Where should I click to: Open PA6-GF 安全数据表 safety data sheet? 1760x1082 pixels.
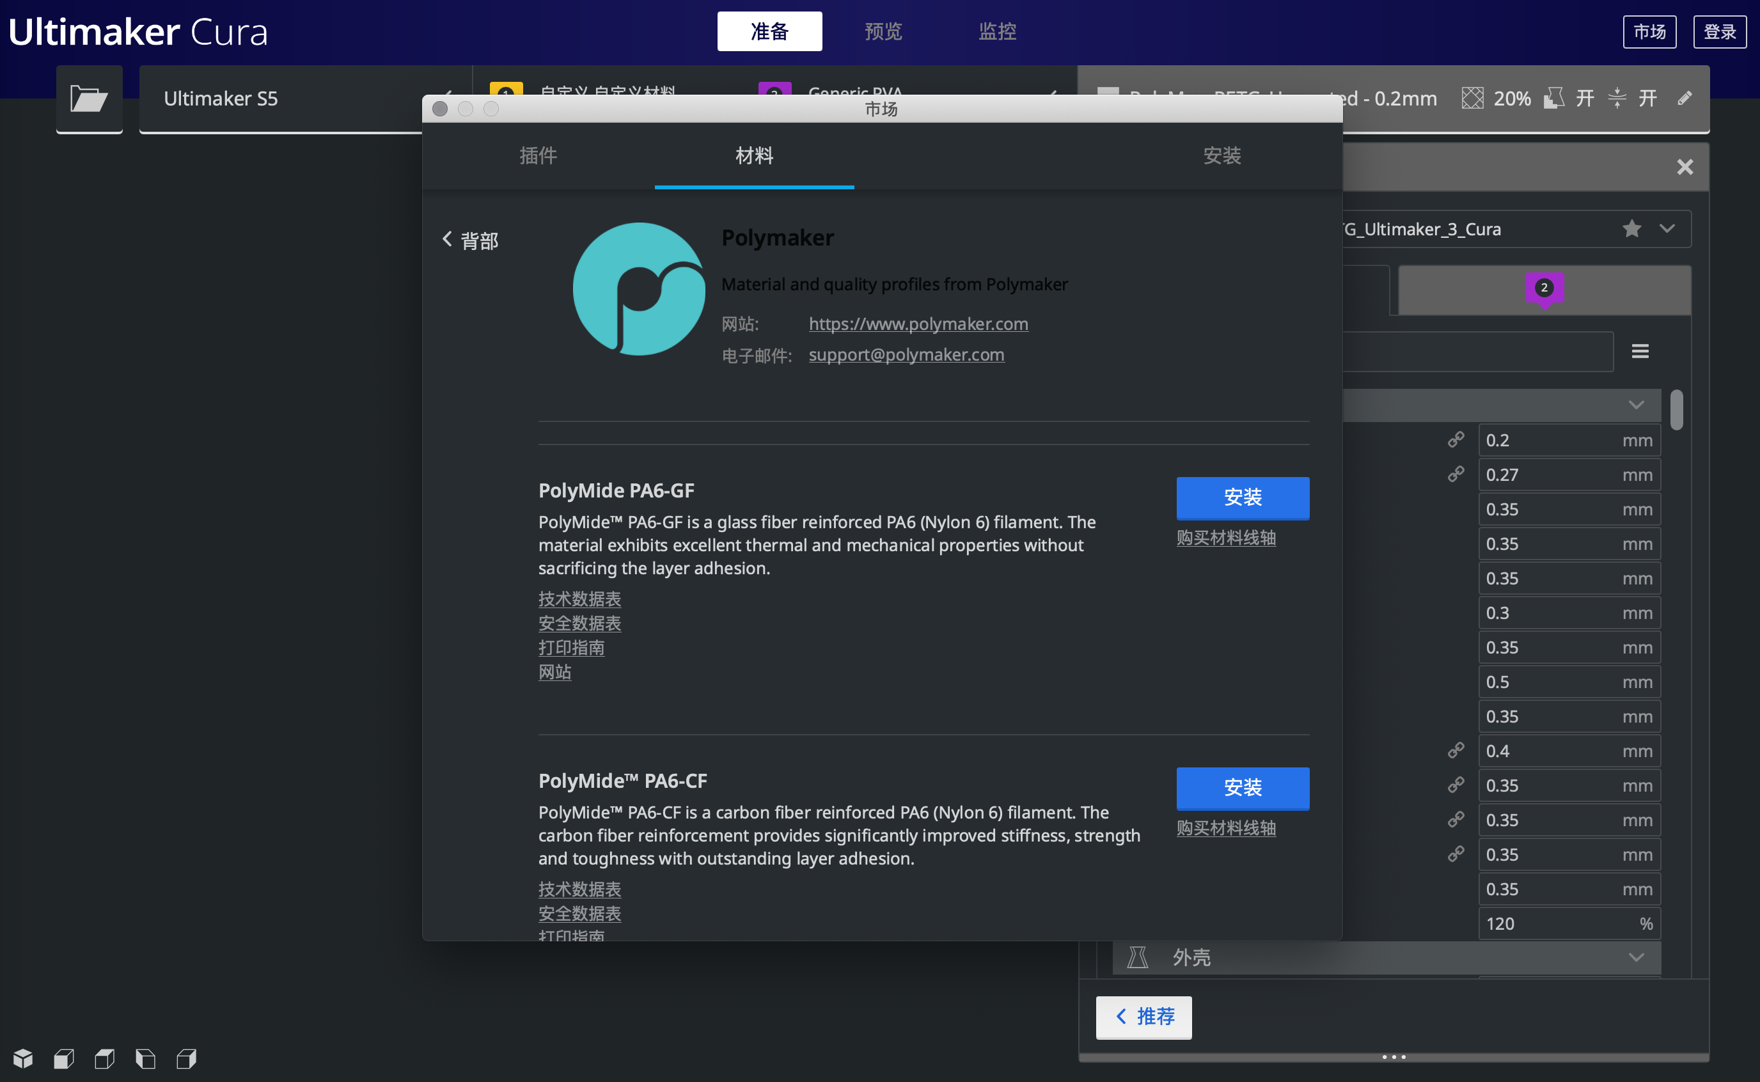(x=579, y=623)
